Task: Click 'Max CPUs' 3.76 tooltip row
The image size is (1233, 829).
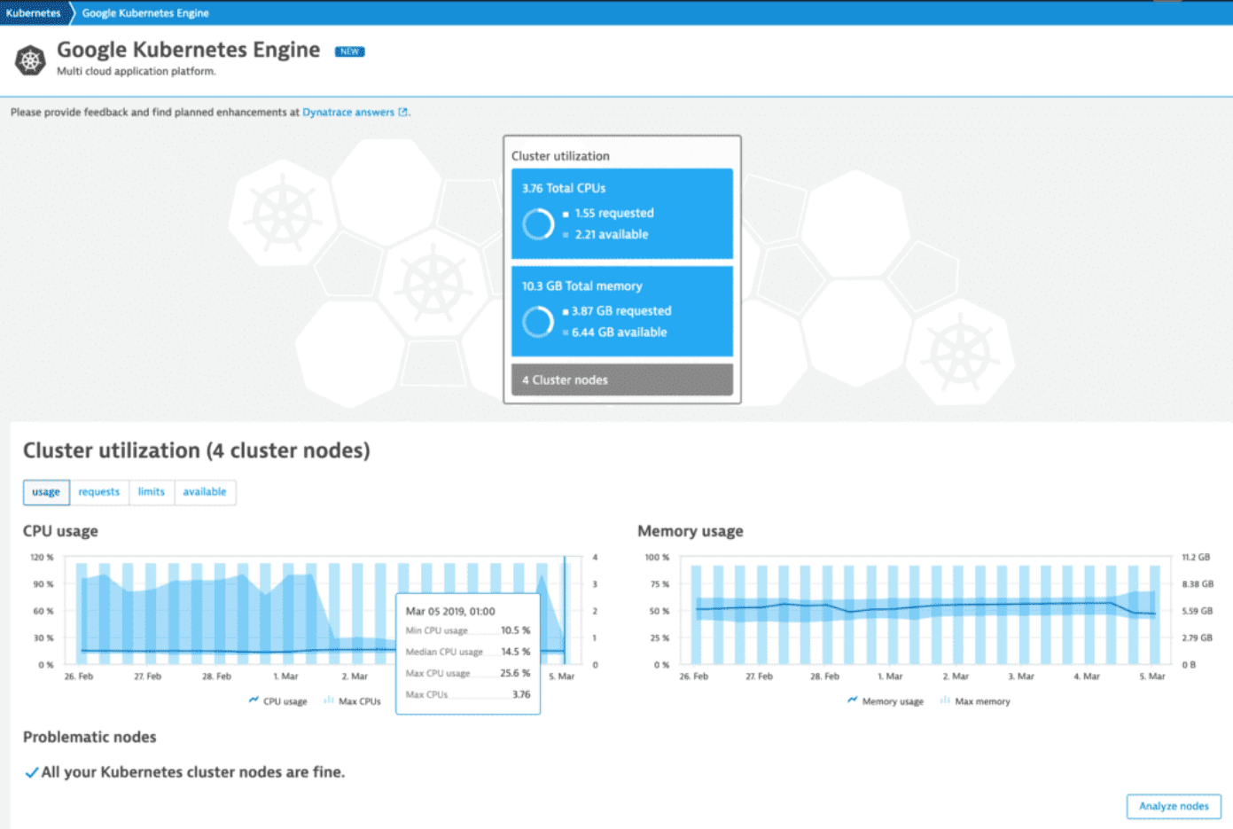Action: click(x=468, y=694)
